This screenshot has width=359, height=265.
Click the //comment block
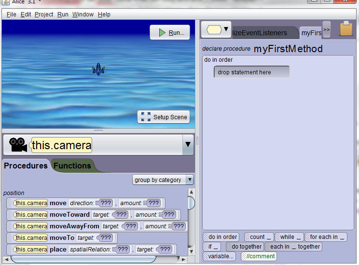259,256
